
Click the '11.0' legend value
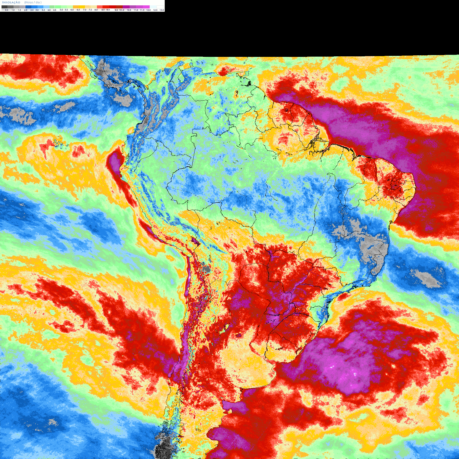tap(136, 10)
